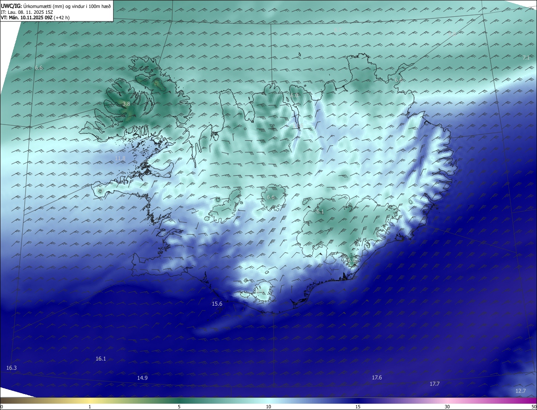Click the color scale tick labeled 1
The height and width of the screenshot is (410, 537).
(90, 407)
